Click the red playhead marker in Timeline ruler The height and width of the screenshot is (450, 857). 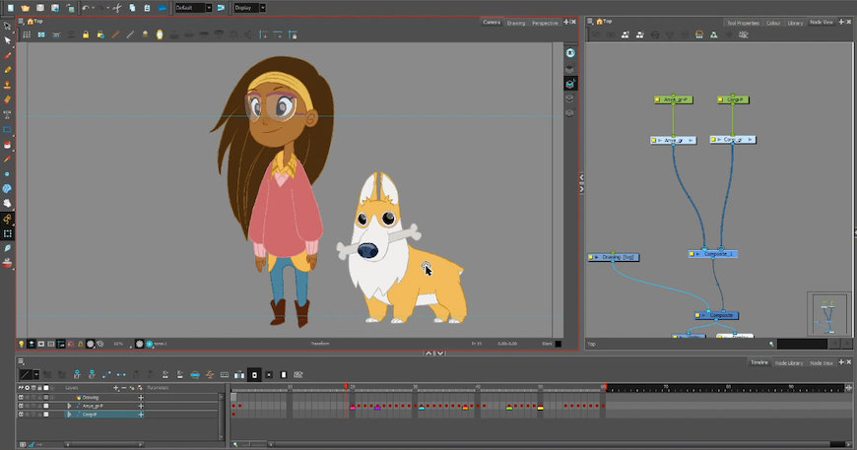[x=346, y=386]
